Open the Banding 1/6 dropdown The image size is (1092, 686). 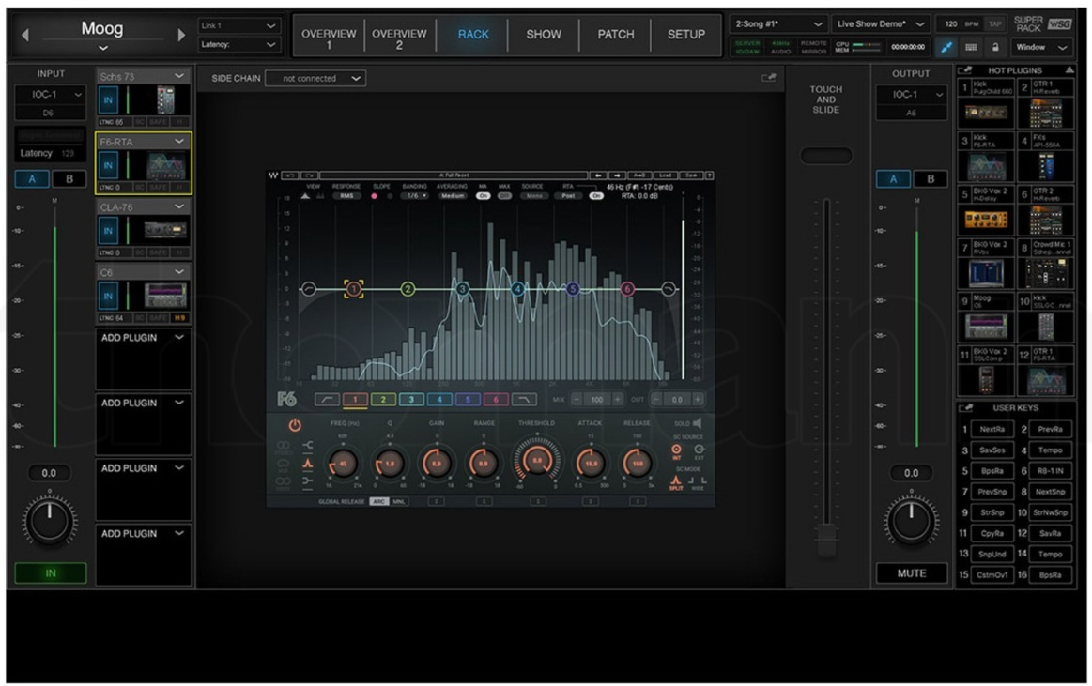point(416,196)
